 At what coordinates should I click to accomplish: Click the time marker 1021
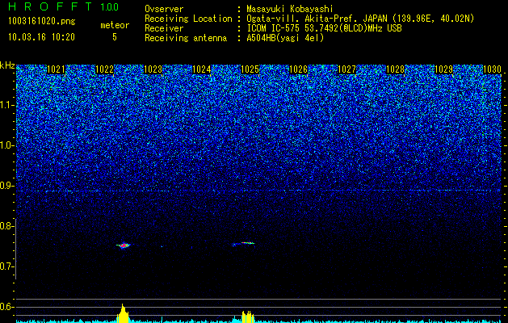click(56, 69)
